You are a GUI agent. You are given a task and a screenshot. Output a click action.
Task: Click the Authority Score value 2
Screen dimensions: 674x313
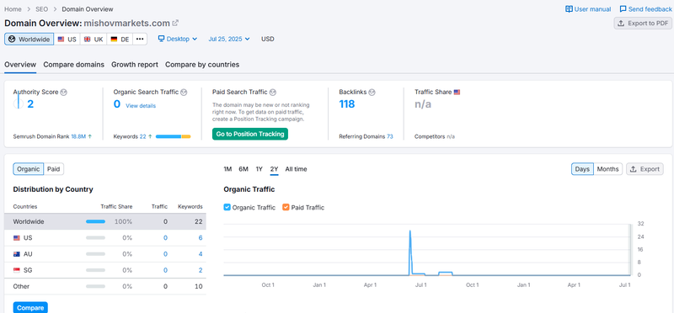(x=30, y=103)
